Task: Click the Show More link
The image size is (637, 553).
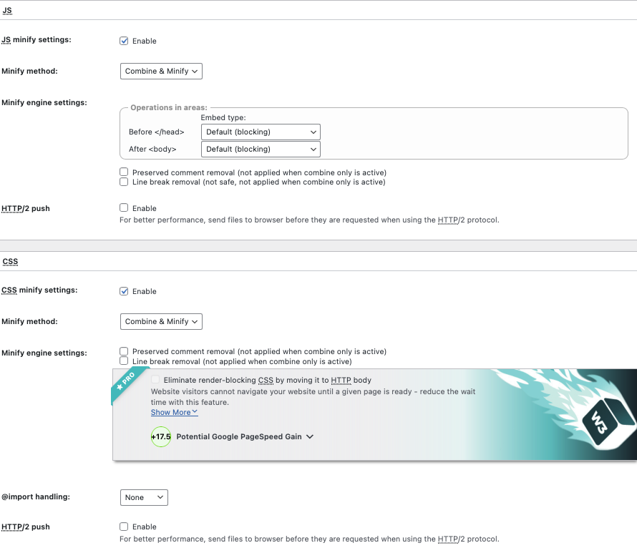Action: [175, 412]
